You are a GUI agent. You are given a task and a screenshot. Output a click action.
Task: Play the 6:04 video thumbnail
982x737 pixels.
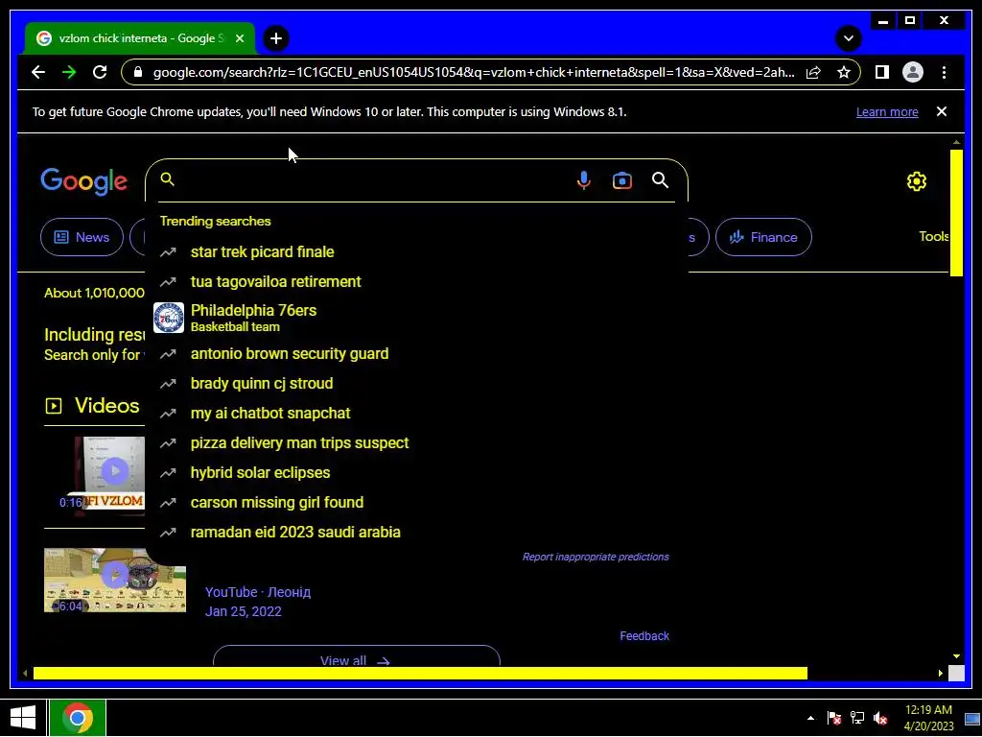pyautogui.click(x=115, y=580)
